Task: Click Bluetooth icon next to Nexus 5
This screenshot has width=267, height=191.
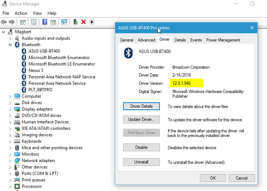Action: pos(24,70)
